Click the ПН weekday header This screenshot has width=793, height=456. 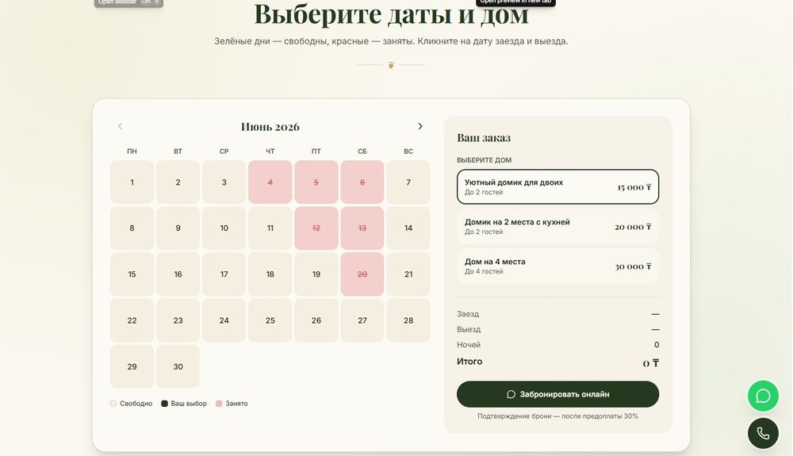click(132, 151)
